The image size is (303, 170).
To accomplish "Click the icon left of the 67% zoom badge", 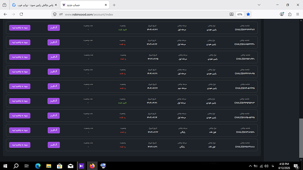I will click(x=231, y=14).
